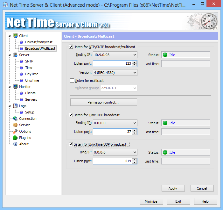Collapse the Monitor tree node
This screenshot has width=223, height=210.
[x=10, y=87]
